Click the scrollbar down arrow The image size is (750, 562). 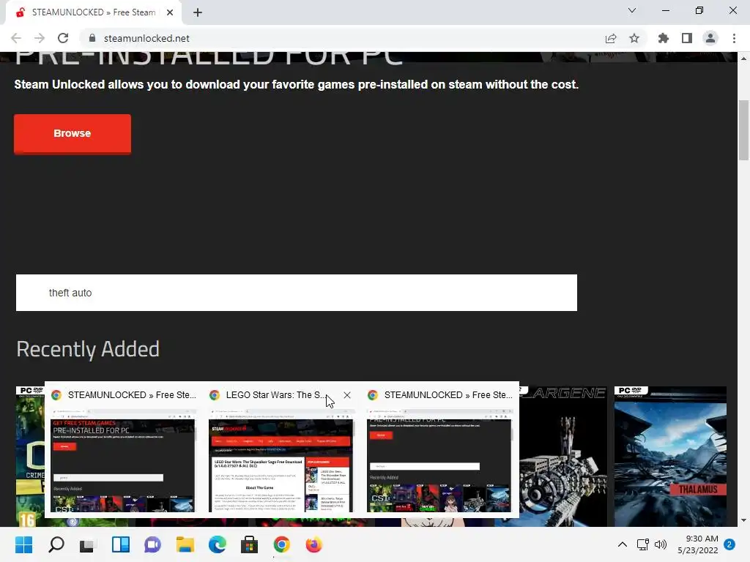(x=744, y=520)
